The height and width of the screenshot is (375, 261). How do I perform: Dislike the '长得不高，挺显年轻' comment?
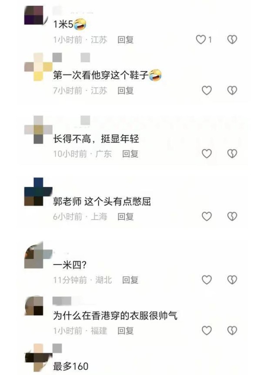coord(232,154)
